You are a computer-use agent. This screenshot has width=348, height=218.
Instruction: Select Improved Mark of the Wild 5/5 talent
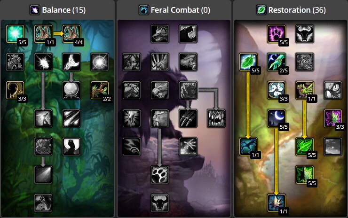(276, 34)
